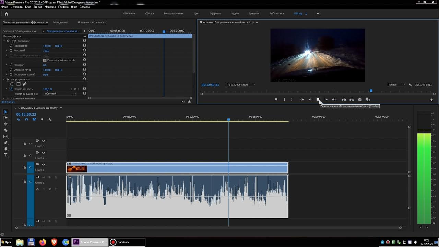Export frame with camera icon
Viewport: 439px width, 247px height.
360,99
